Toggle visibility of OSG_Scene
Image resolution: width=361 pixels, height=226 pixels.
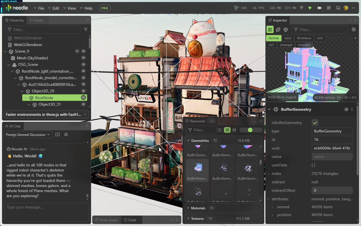click(83, 65)
